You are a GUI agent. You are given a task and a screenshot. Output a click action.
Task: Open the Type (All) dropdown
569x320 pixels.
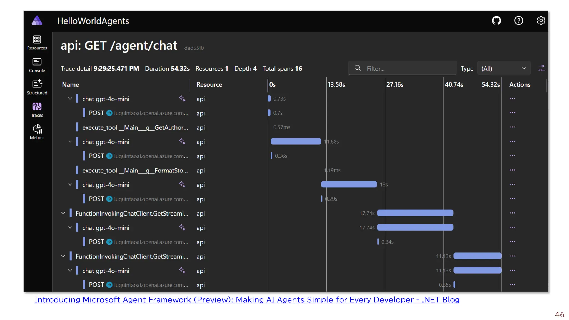[x=504, y=68]
